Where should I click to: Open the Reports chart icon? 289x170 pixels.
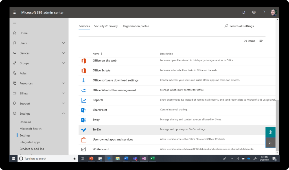(83, 100)
